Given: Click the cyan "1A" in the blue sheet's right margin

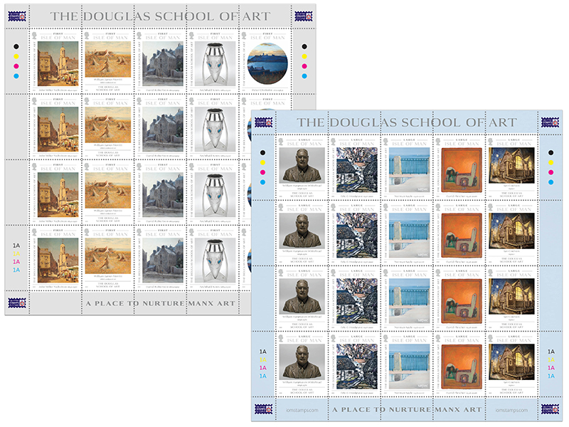Looking at the screenshot, I should click(551, 376).
